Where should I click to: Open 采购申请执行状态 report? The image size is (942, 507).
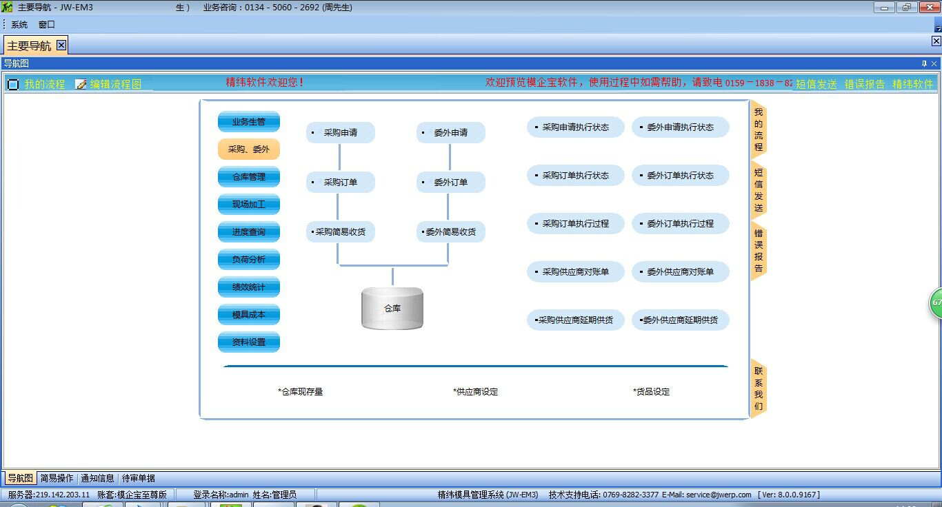click(576, 127)
